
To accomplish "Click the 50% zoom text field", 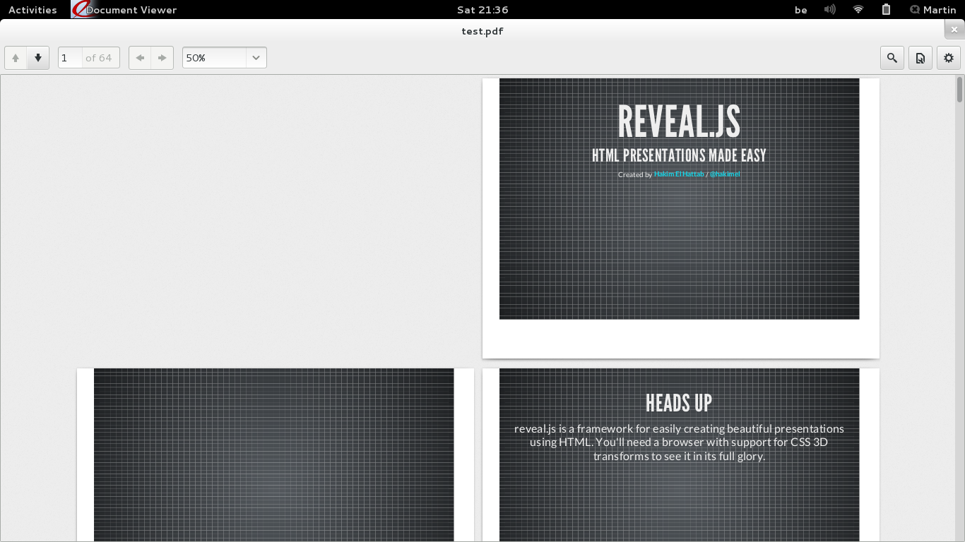I will pyautogui.click(x=215, y=58).
